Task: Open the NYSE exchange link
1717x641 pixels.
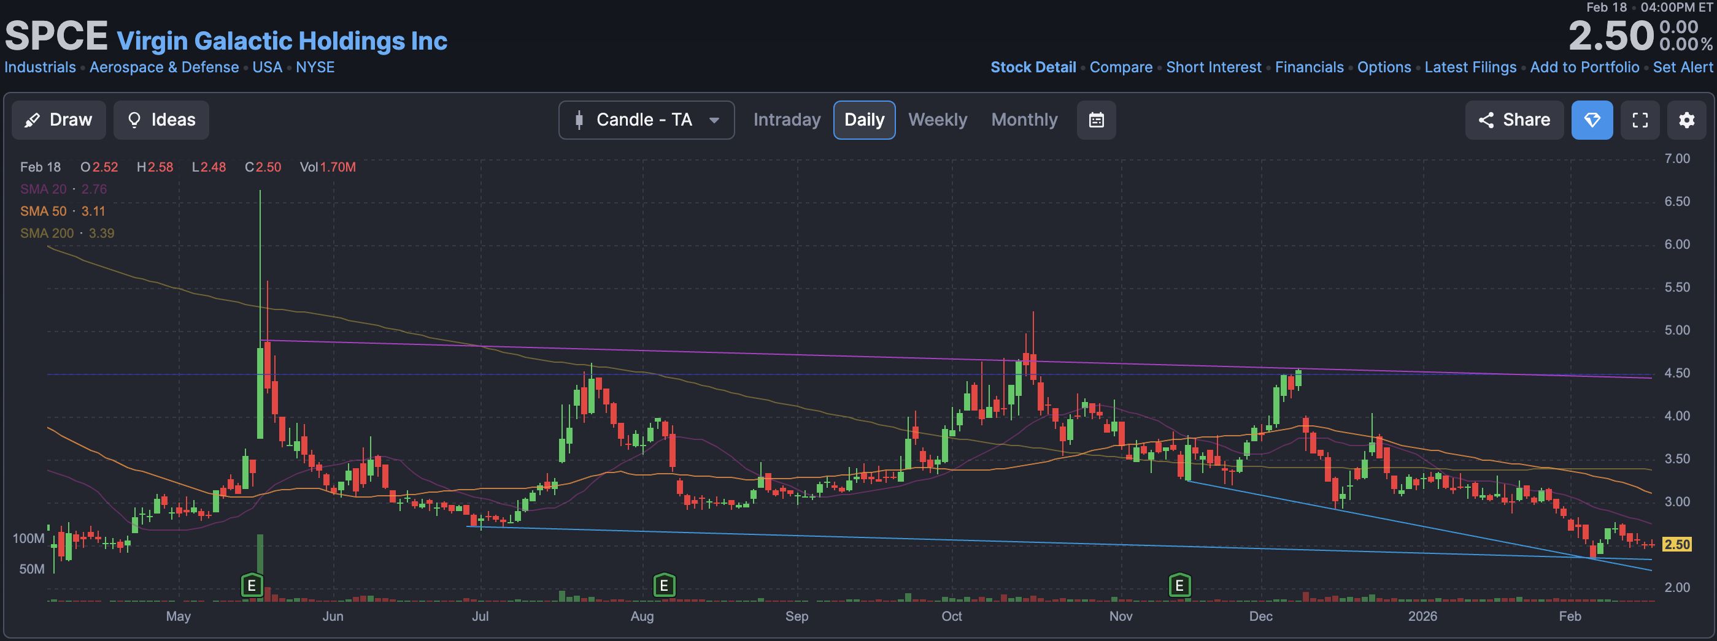Action: tap(315, 67)
